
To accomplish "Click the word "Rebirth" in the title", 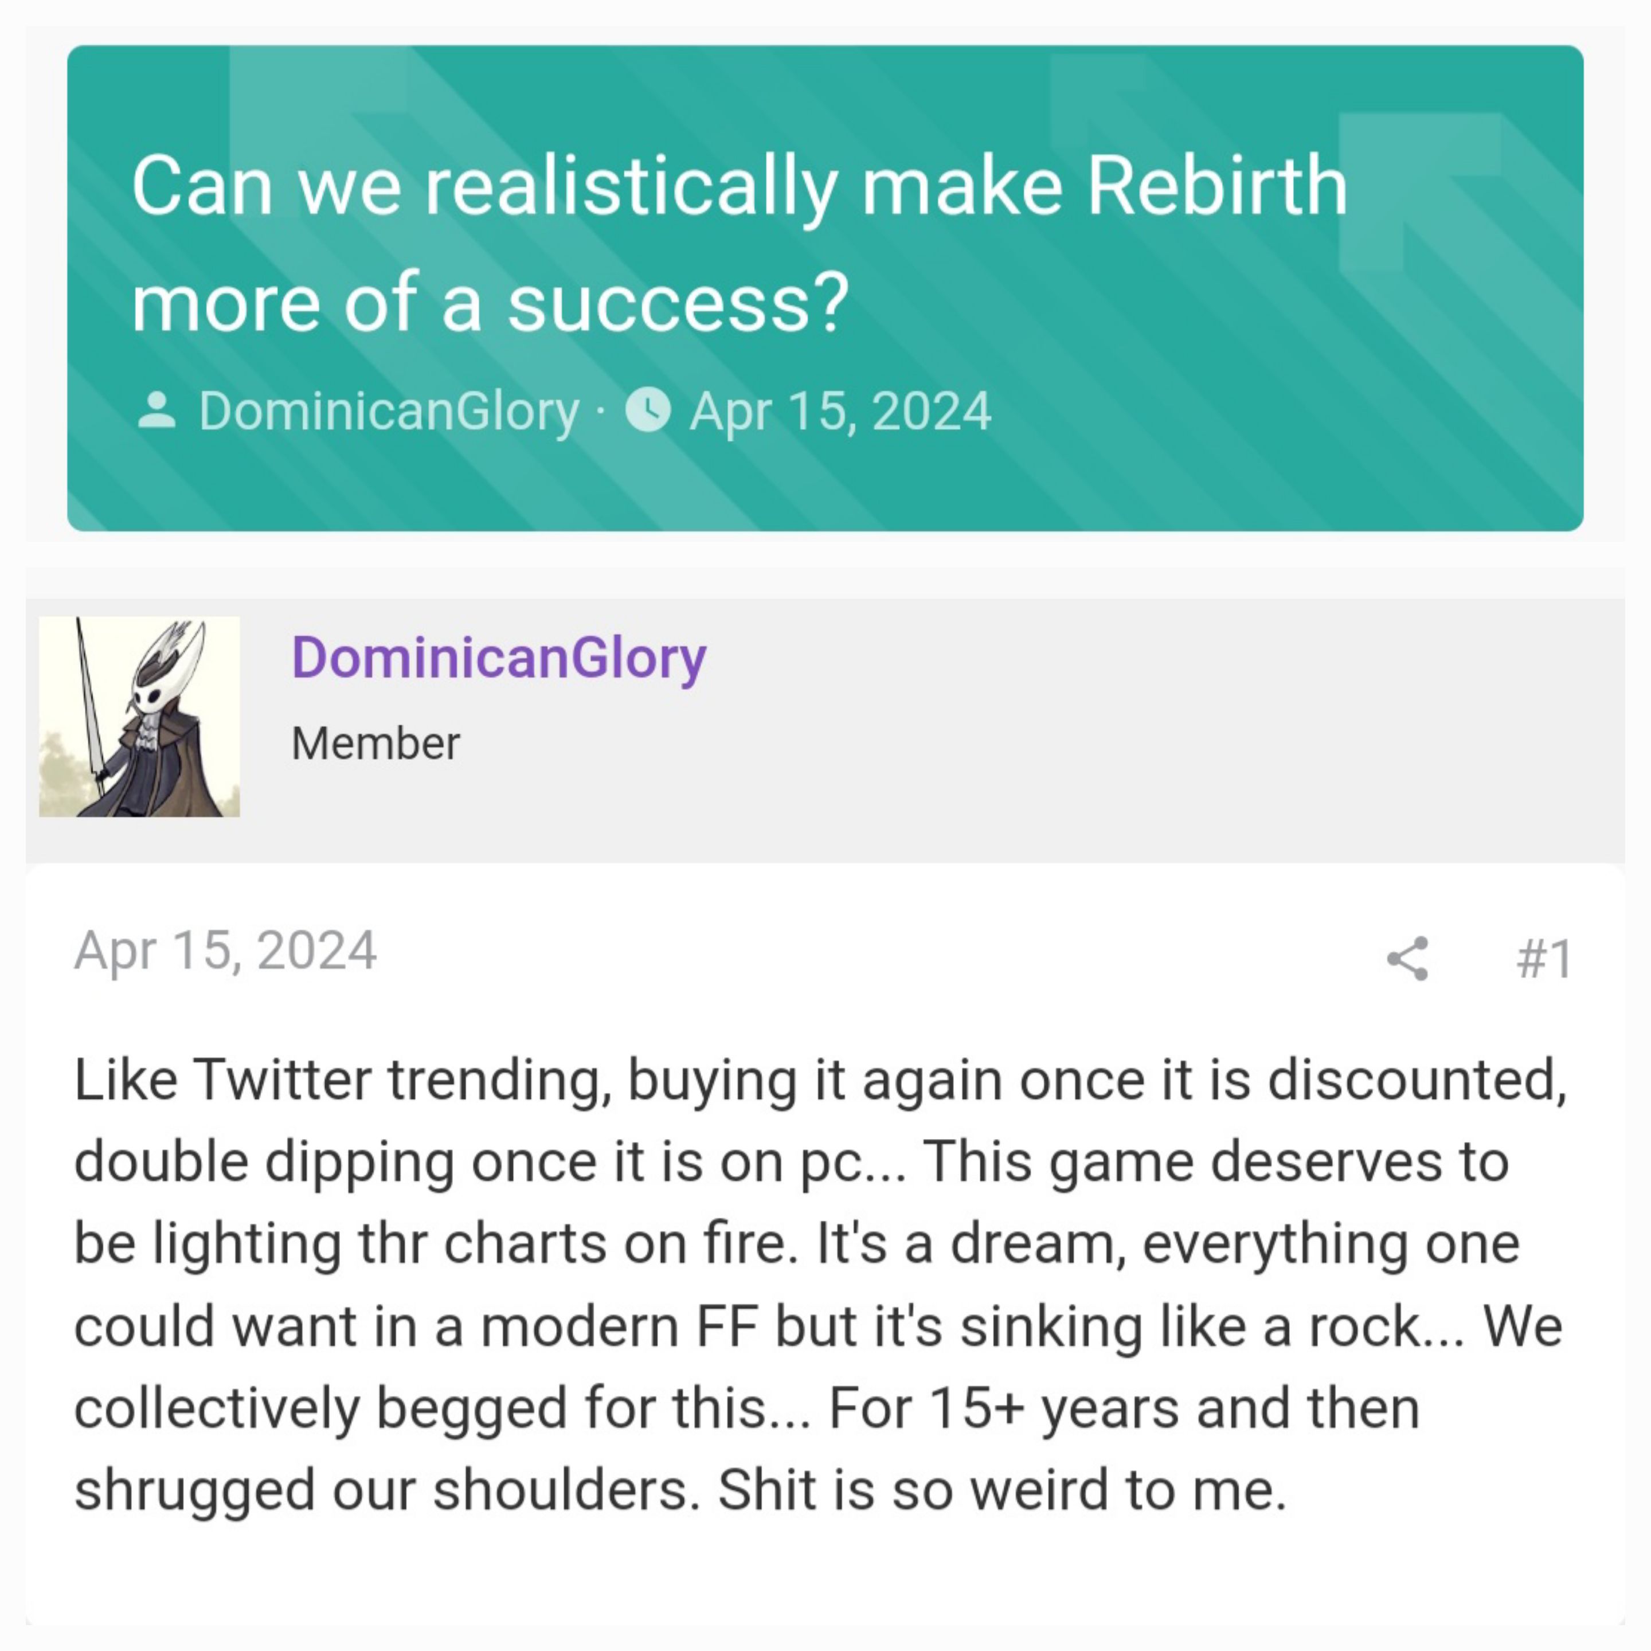I will [x=1217, y=186].
